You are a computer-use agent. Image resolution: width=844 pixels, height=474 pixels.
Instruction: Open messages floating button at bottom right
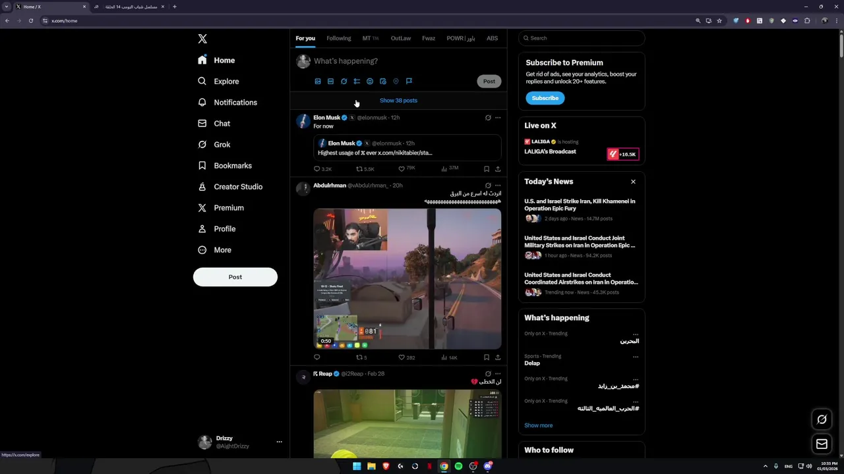822,444
